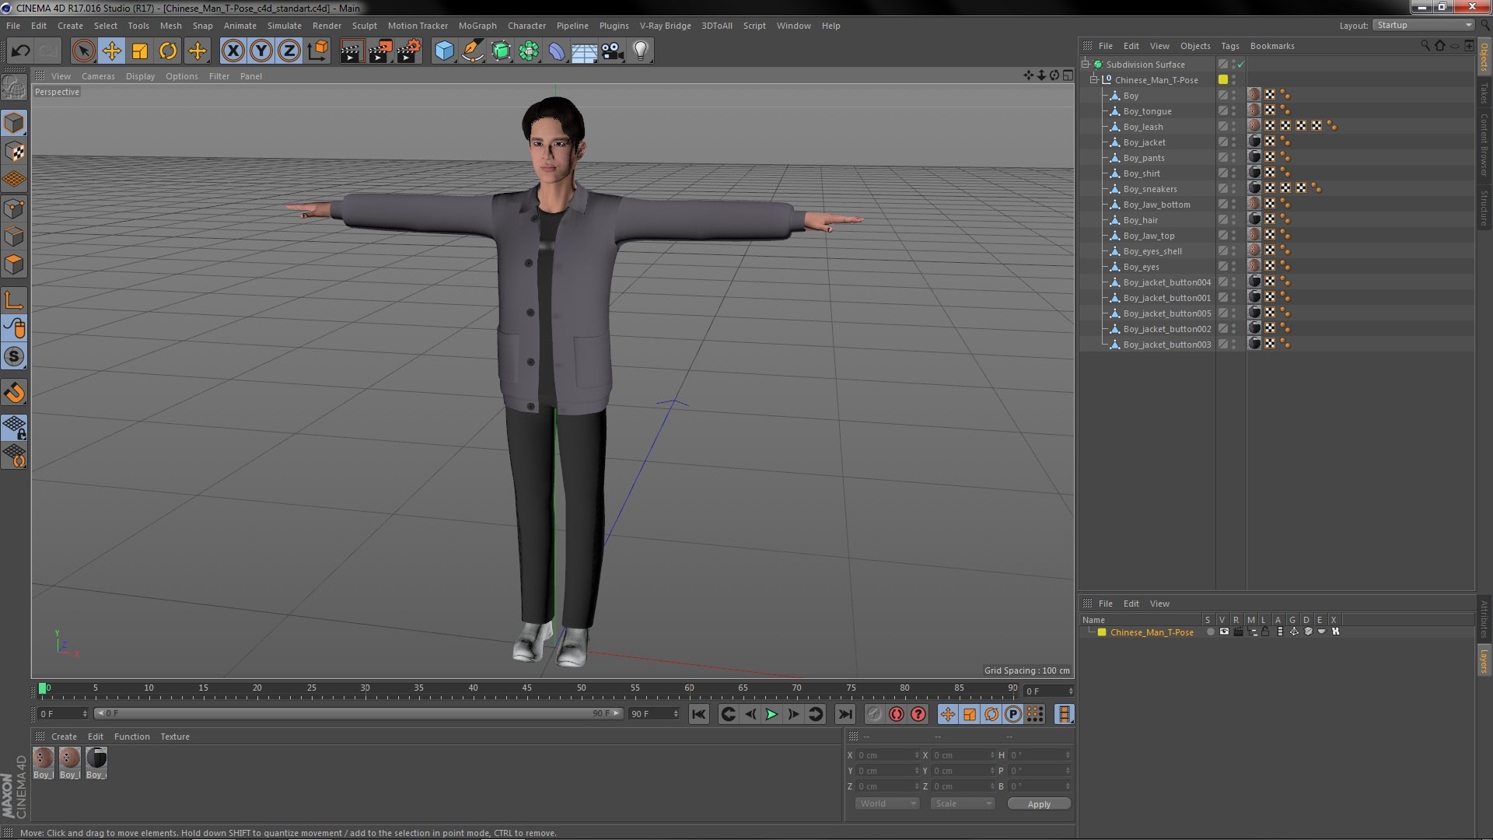Image resolution: width=1493 pixels, height=840 pixels.
Task: Go to end of animation
Action: click(844, 714)
